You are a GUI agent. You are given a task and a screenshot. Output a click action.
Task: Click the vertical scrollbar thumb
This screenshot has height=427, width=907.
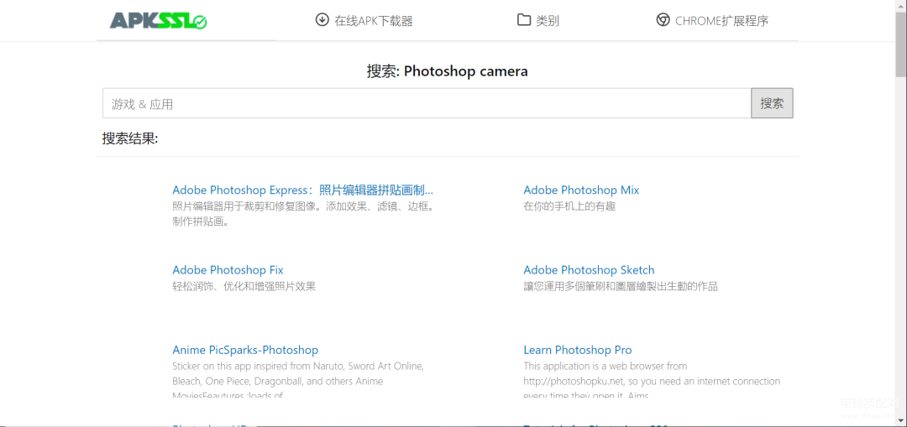tap(901, 44)
